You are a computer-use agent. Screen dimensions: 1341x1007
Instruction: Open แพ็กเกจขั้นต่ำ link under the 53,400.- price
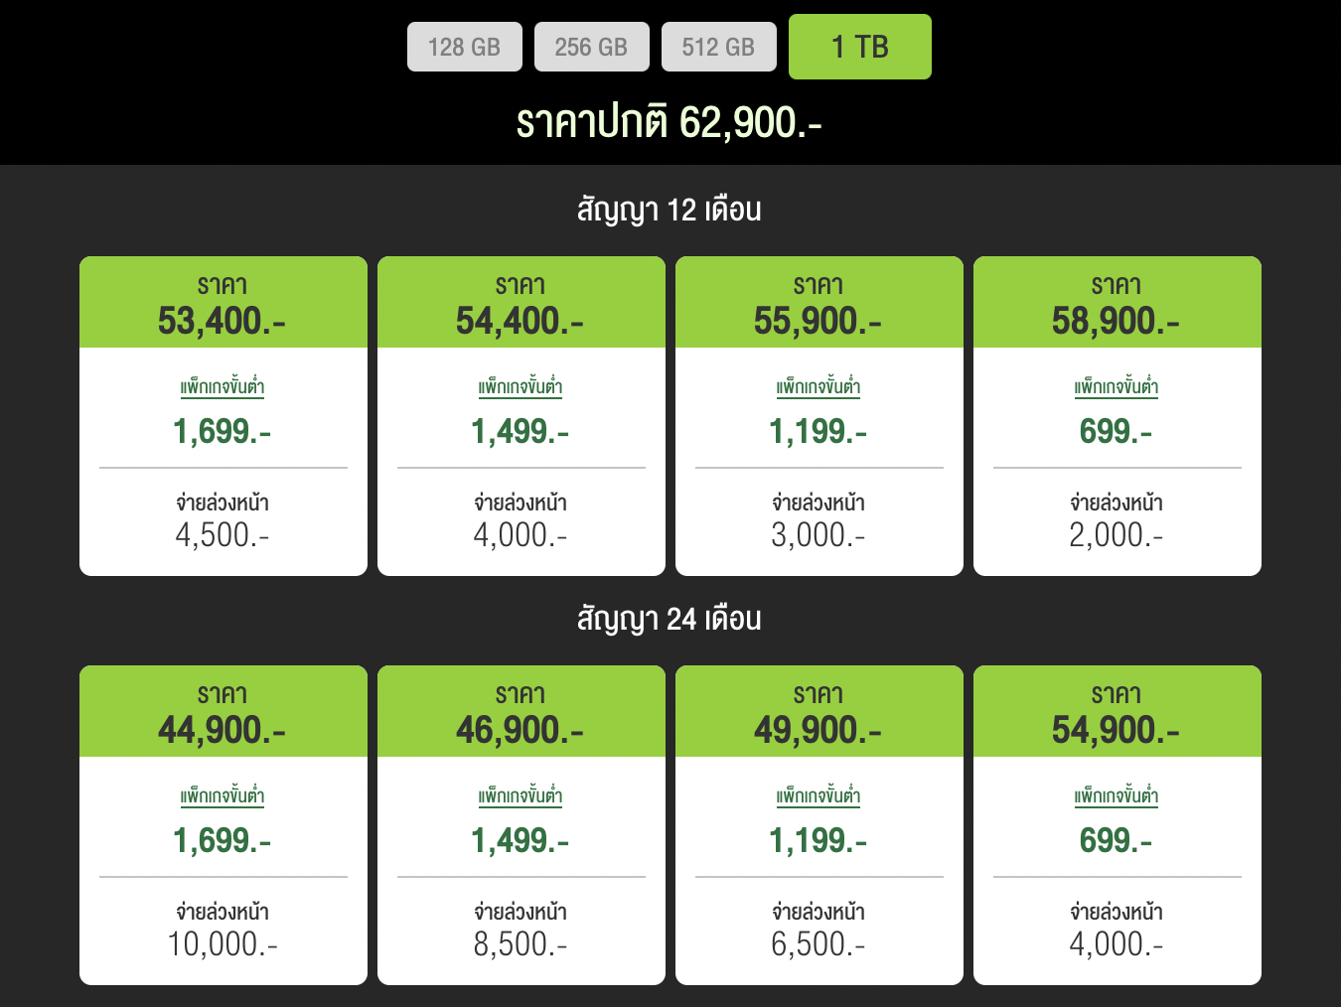(x=223, y=387)
